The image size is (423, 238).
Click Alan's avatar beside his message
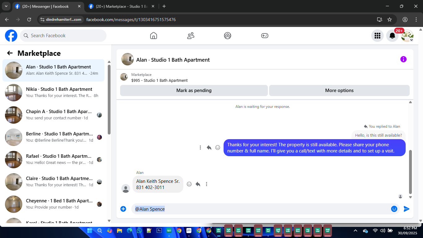[x=126, y=188]
